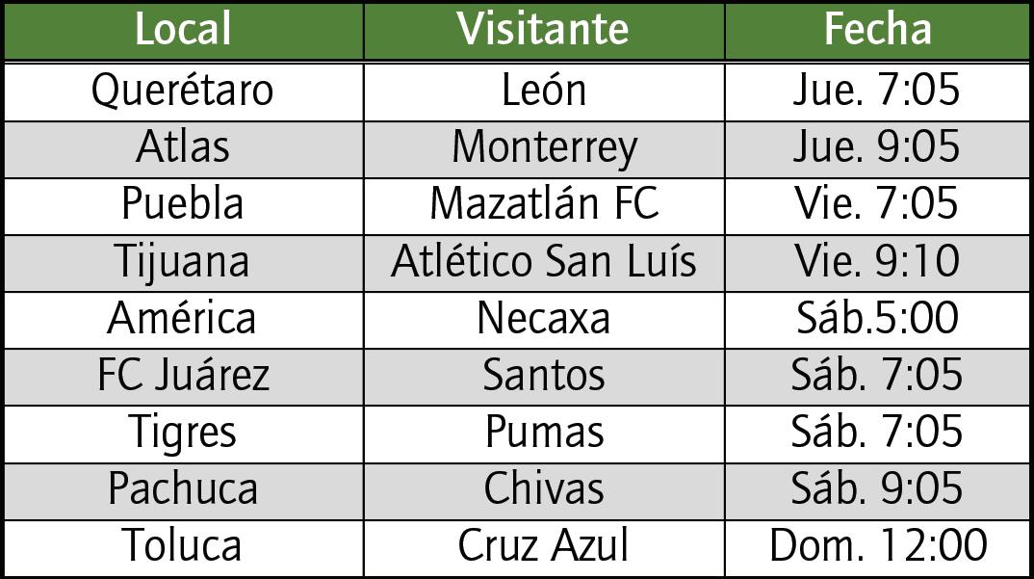Select the Puebla team cell

[x=183, y=206]
